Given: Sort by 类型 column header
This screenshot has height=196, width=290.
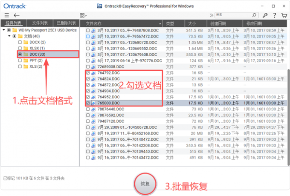Looking at the screenshot, I should tap(174, 23).
